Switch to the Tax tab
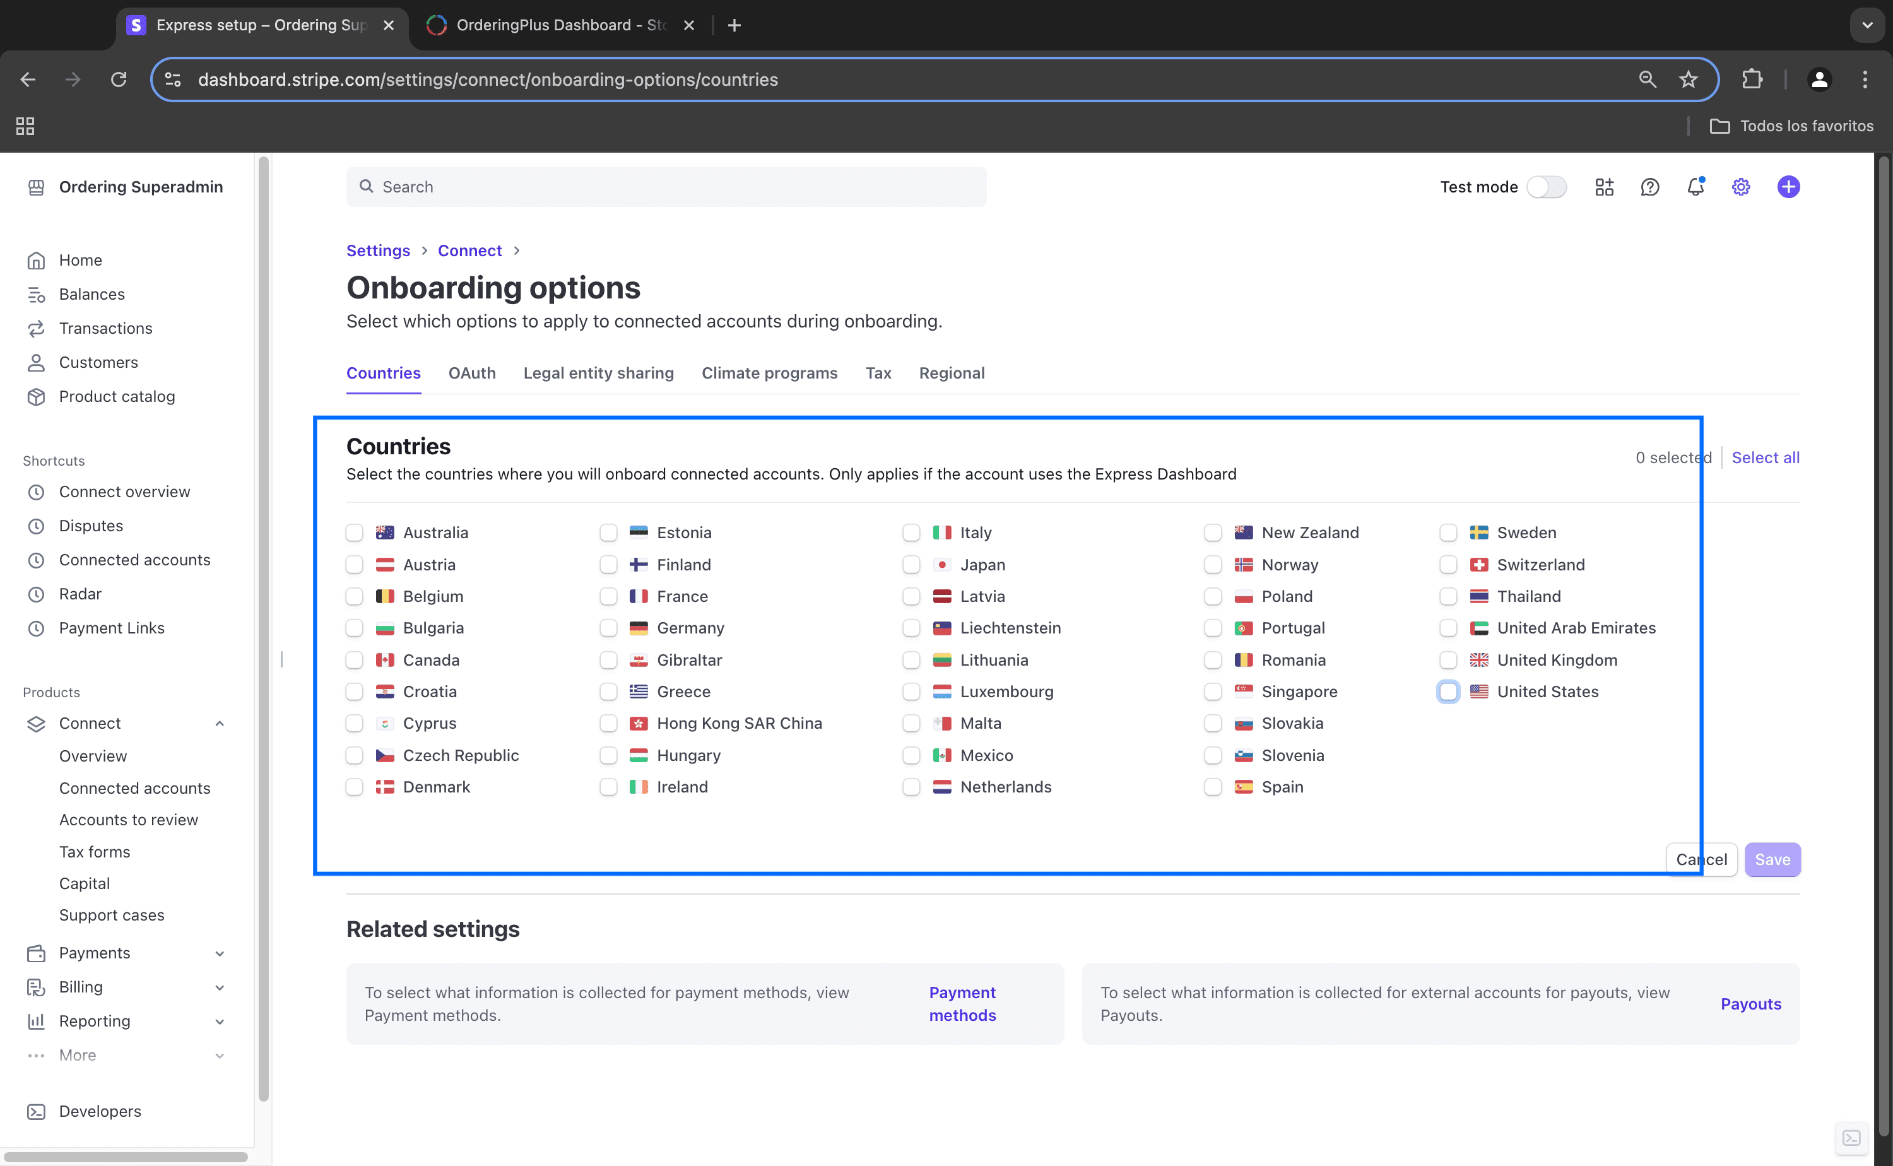The height and width of the screenshot is (1166, 1893). pyautogui.click(x=878, y=374)
